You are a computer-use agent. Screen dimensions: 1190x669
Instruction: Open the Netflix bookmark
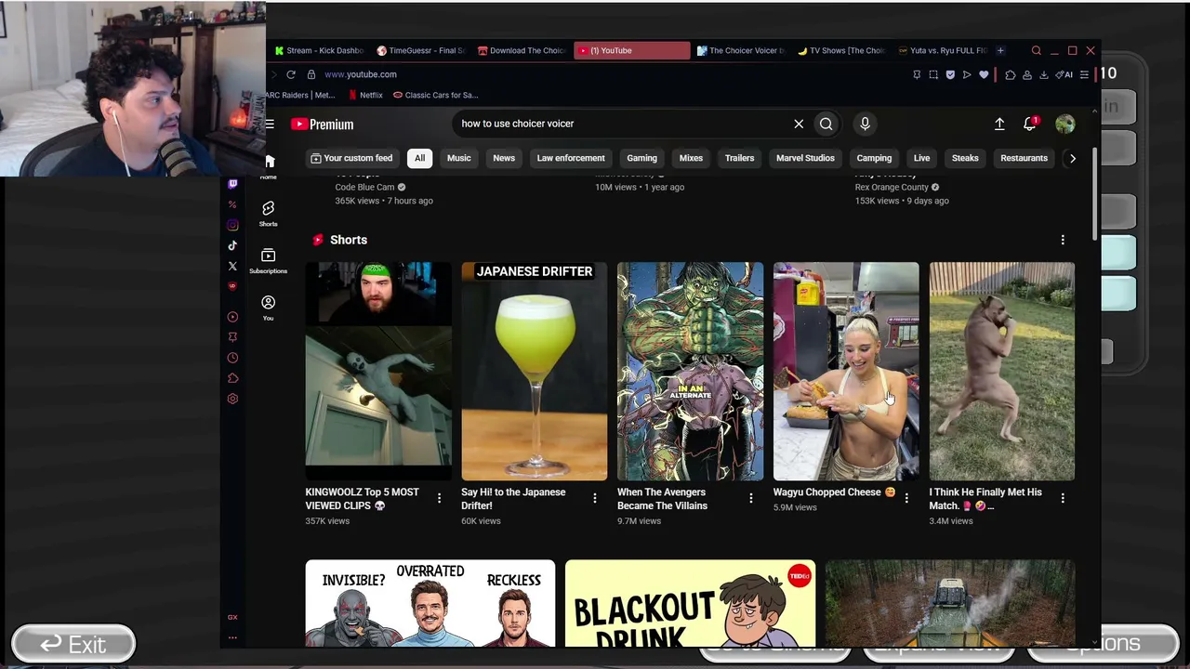365,95
